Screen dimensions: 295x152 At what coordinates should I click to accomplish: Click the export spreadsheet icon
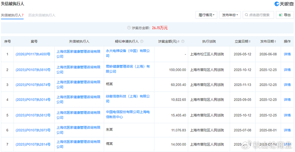(280, 15)
